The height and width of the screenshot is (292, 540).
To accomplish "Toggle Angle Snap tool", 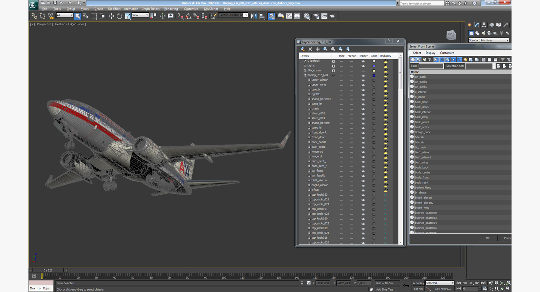I will [x=189, y=16].
